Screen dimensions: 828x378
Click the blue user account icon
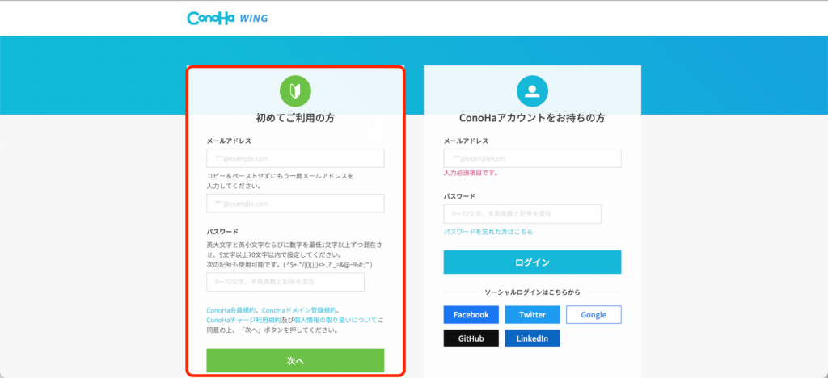pyautogui.click(x=532, y=91)
